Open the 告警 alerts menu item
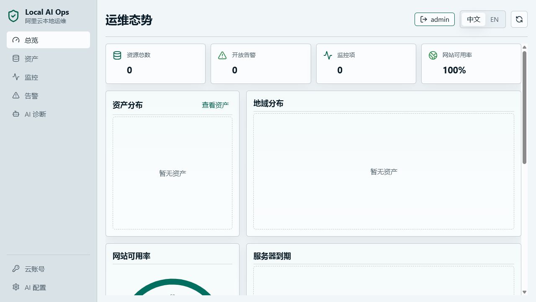The width and height of the screenshot is (536, 302). (48, 96)
